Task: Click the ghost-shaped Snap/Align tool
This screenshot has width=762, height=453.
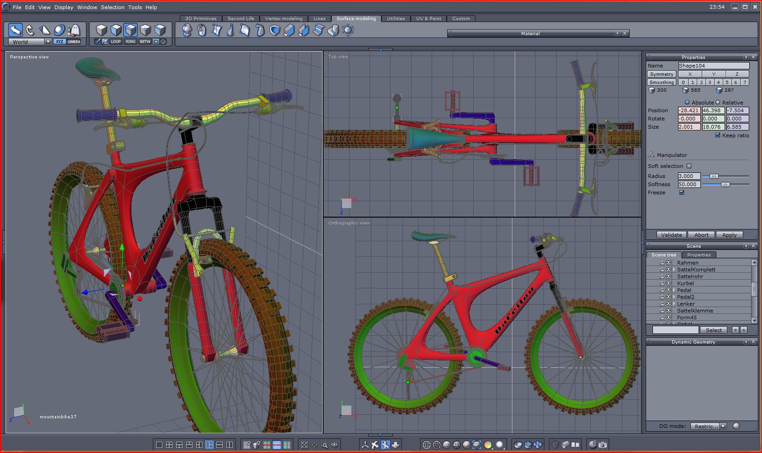Action: [x=74, y=30]
